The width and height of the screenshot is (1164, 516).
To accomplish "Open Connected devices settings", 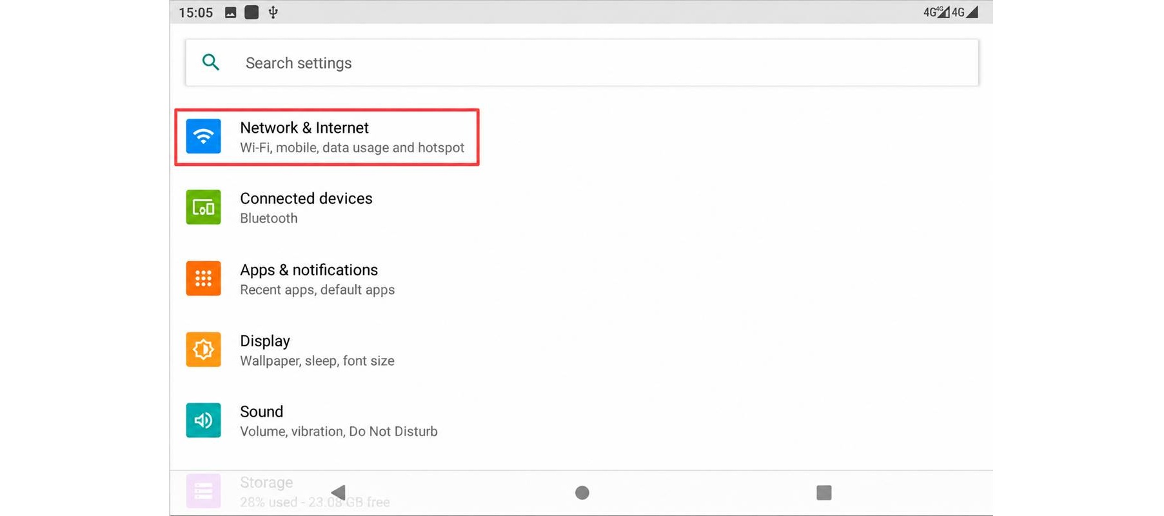I will tap(582, 208).
